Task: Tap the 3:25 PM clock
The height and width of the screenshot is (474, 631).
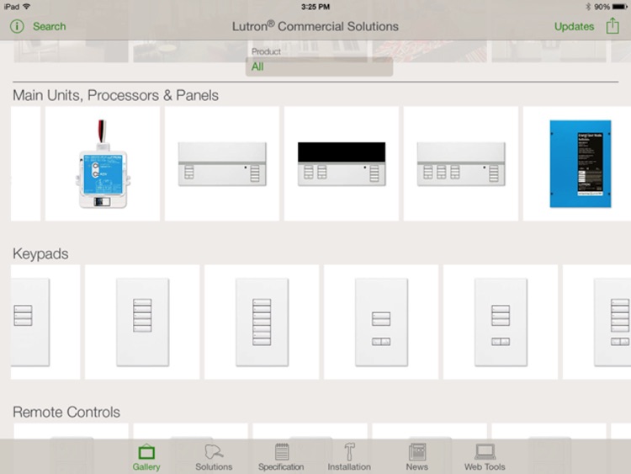Action: (315, 7)
